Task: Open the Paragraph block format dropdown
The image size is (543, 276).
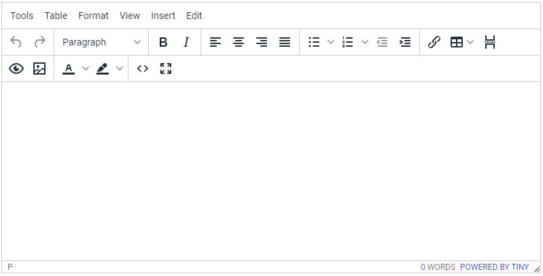Action: pyautogui.click(x=101, y=42)
